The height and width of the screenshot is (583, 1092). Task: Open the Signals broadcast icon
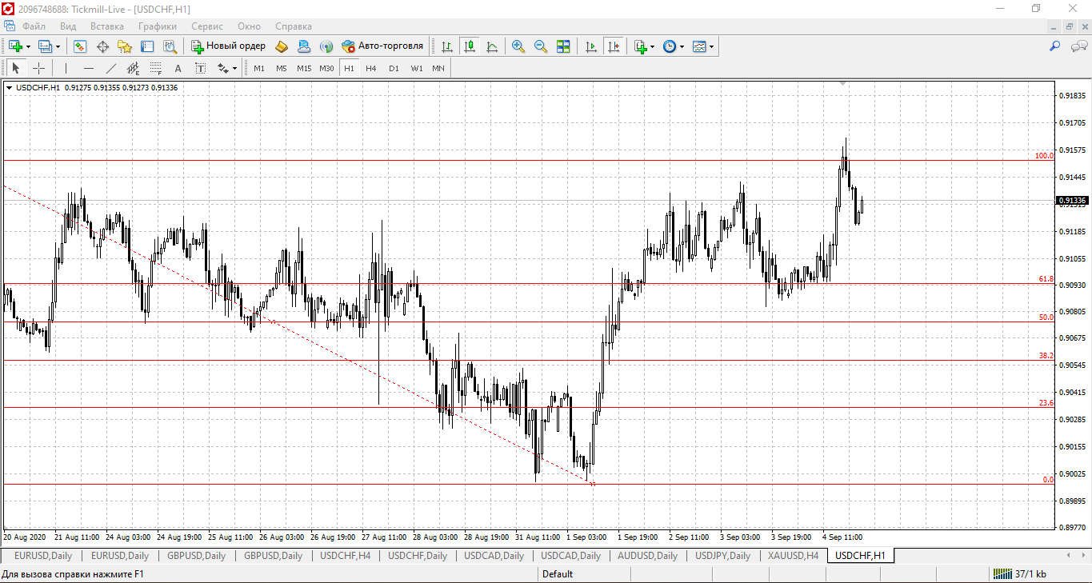[x=326, y=46]
